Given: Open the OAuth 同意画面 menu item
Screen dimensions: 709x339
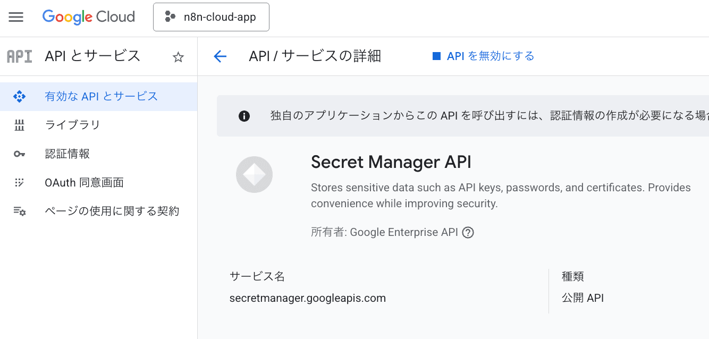Looking at the screenshot, I should point(84,183).
